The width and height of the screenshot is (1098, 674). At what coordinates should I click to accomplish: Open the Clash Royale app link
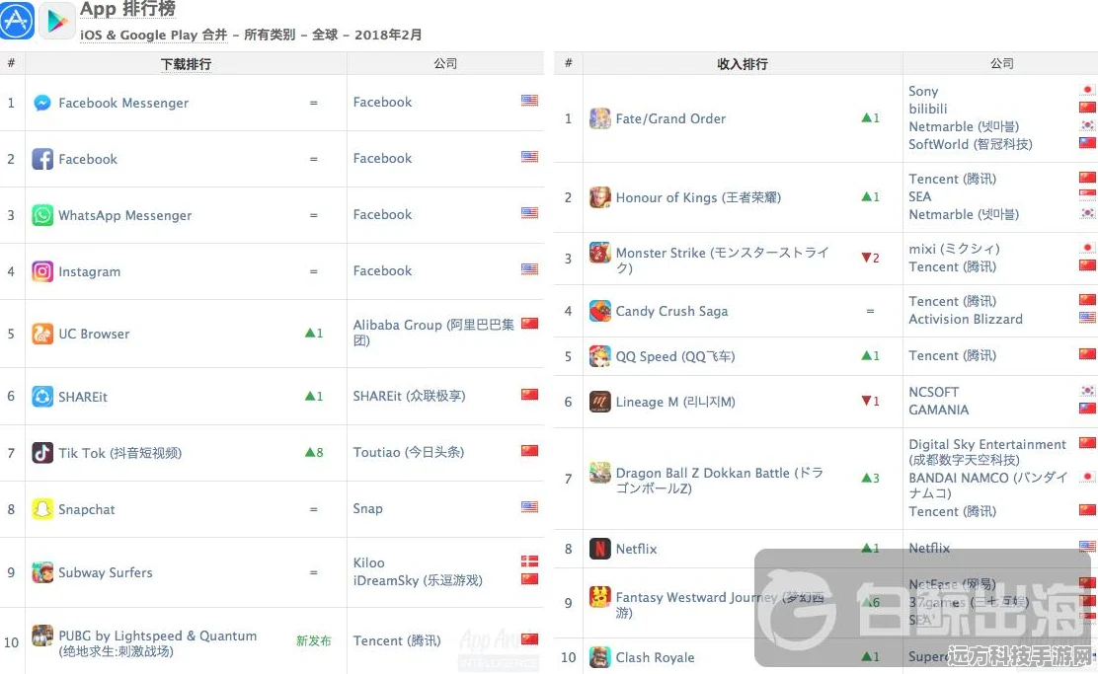point(655,657)
